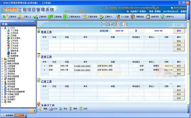This screenshot has height=118, width=191.
Task: Expand the 系统维护 tree node
Action: pos(2,100)
